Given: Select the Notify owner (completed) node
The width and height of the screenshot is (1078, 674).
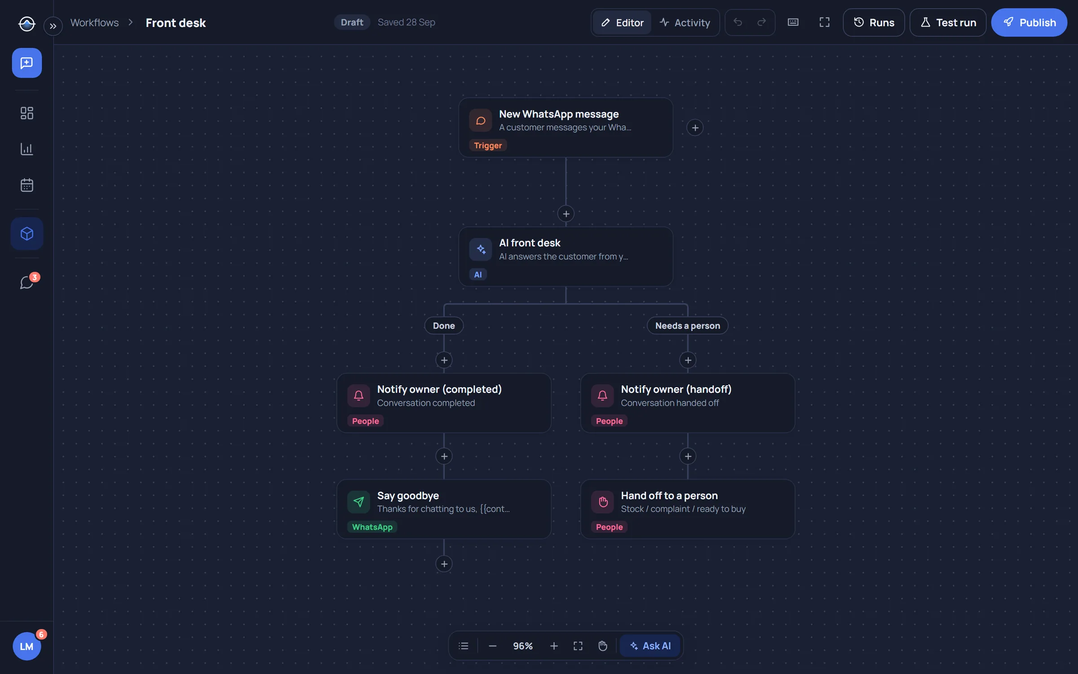Looking at the screenshot, I should point(444,403).
